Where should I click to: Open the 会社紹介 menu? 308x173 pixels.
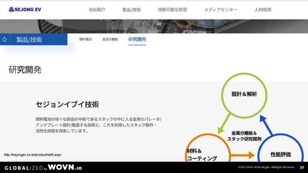[x=97, y=9]
